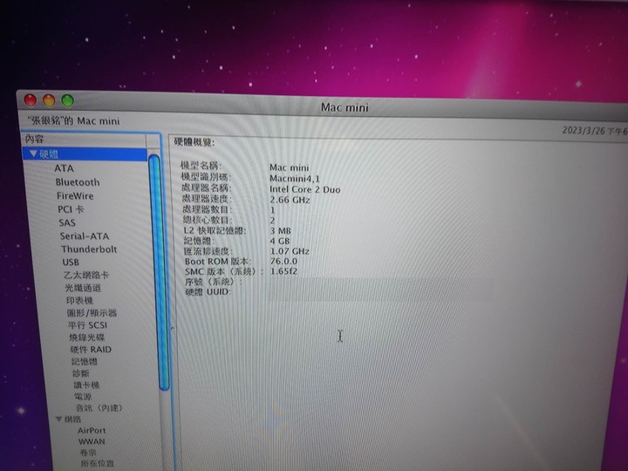Click the 1.65f2 SMC version value
The width and height of the screenshot is (628, 471).
pos(284,271)
